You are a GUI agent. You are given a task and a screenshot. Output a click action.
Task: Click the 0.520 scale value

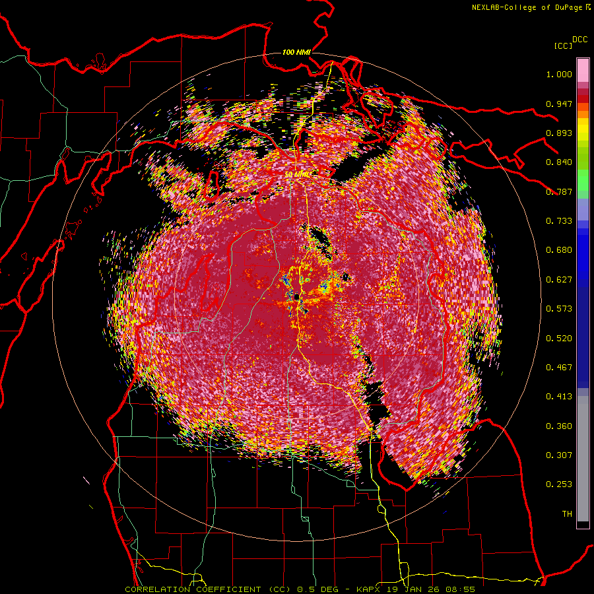tap(559, 339)
